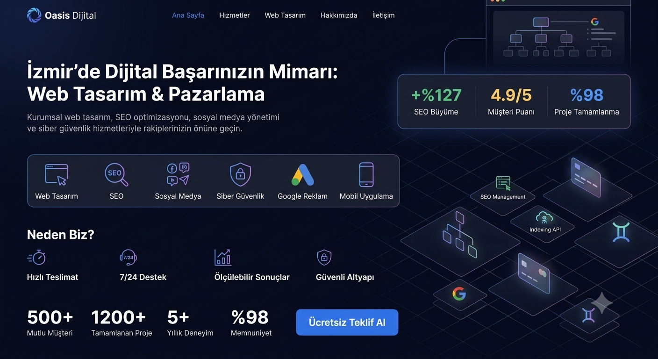The image size is (658, 359).
Task: Click the 7/24 Destek headset icon
Action: pyautogui.click(x=128, y=257)
